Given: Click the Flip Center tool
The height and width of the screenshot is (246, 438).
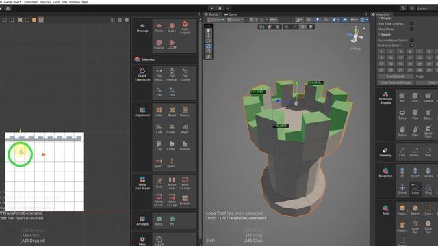Looking at the screenshot, I should click(x=185, y=74).
